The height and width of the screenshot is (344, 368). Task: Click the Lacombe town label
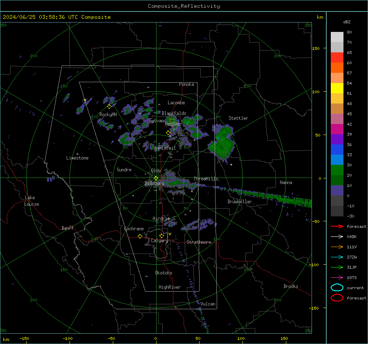[176, 103]
